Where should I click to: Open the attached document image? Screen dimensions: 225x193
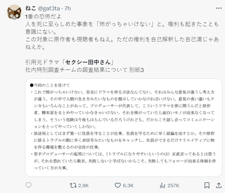point(123,127)
